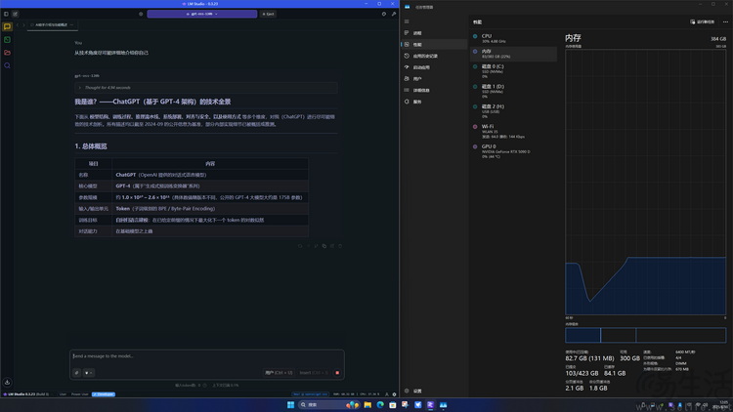
Task: Open Details page in Task Manager
Action: 434,90
